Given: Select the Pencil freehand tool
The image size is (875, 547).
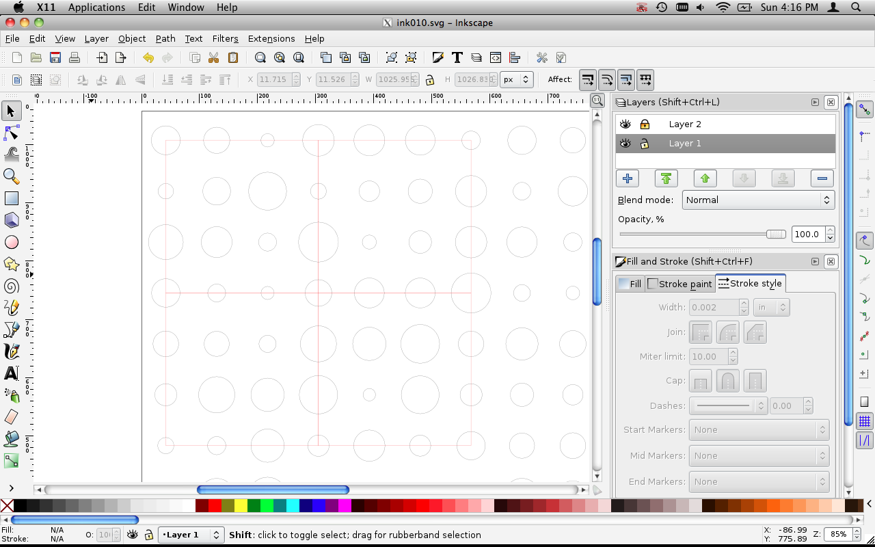Looking at the screenshot, I should click(x=11, y=307).
